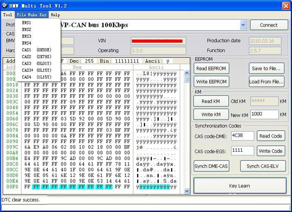Click the Production date field
292x212 pixels.
tap(265, 41)
